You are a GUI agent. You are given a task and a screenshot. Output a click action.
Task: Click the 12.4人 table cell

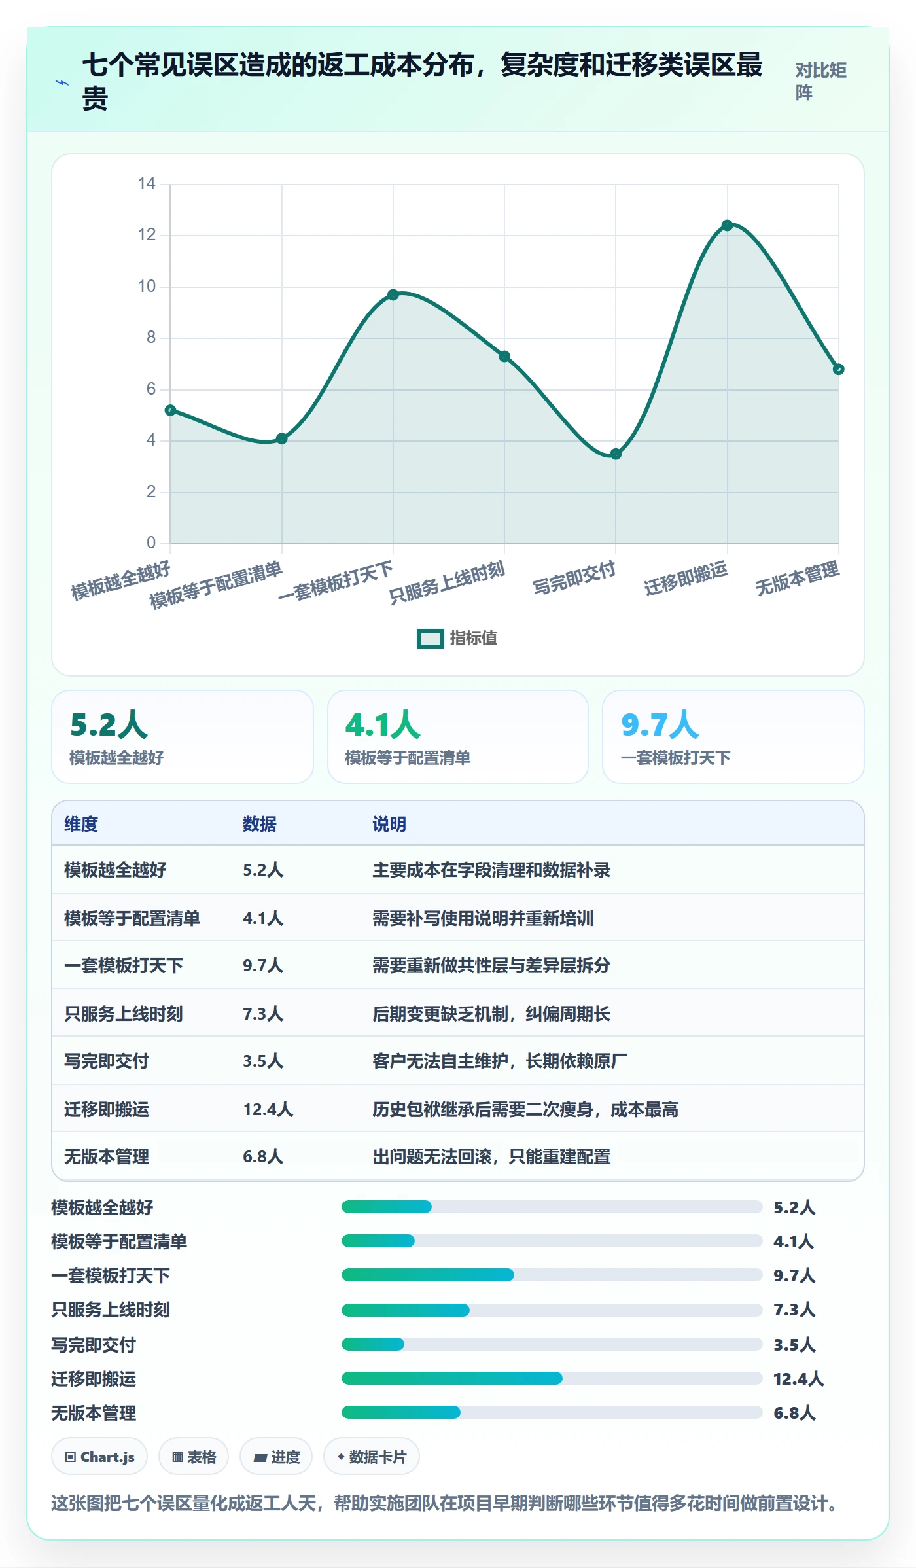point(268,1109)
